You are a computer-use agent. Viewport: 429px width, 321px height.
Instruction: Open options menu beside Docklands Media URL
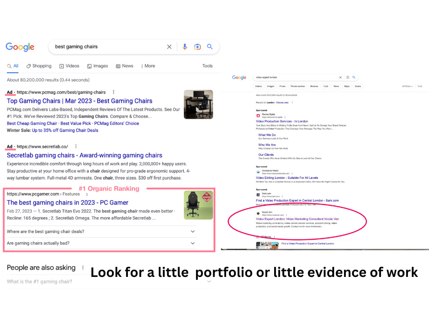click(x=292, y=173)
